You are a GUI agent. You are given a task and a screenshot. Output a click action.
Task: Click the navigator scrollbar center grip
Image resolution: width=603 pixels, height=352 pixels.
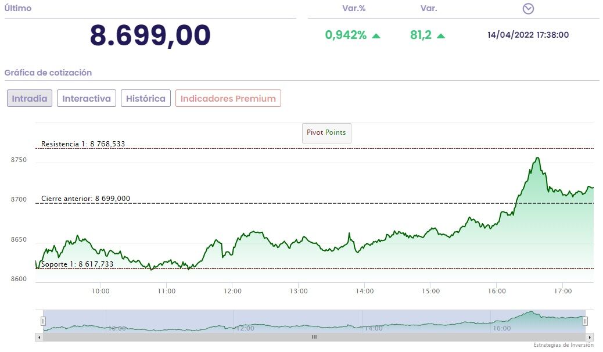click(x=314, y=337)
